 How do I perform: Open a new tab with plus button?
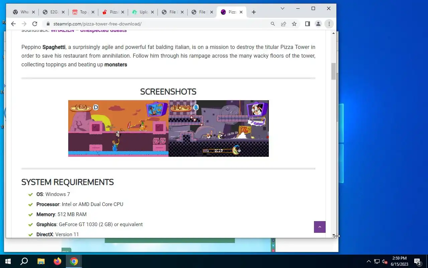(254, 12)
